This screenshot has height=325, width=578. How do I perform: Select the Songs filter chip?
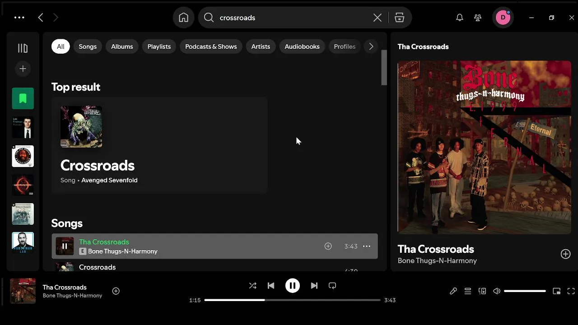click(x=88, y=46)
